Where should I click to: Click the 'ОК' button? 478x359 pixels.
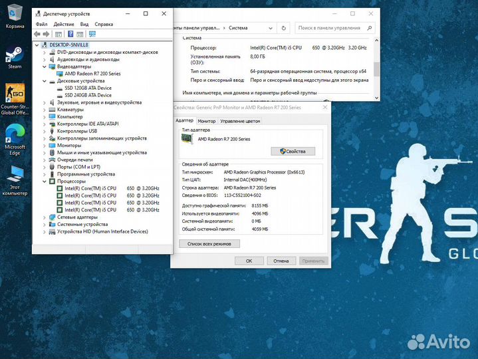click(x=249, y=261)
